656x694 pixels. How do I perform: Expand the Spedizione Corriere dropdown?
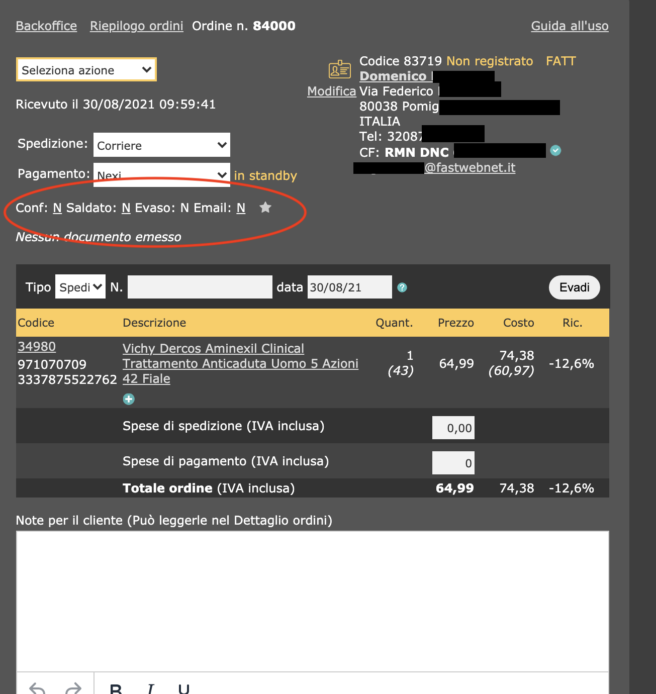(162, 145)
